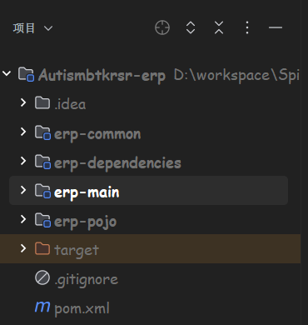The width and height of the screenshot is (308, 325).
Task: Click the erp-pojo module icon
Action: click(x=42, y=220)
